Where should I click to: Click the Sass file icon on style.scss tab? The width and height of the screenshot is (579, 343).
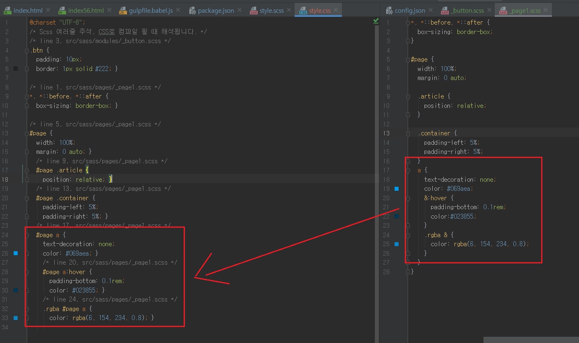point(254,11)
